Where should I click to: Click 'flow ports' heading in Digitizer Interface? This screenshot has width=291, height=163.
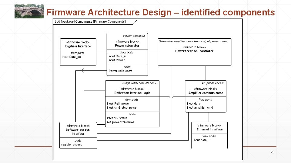click(x=78, y=53)
